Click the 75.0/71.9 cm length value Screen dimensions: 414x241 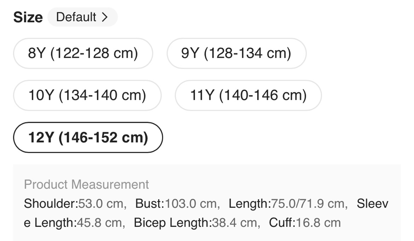pyautogui.click(x=307, y=203)
